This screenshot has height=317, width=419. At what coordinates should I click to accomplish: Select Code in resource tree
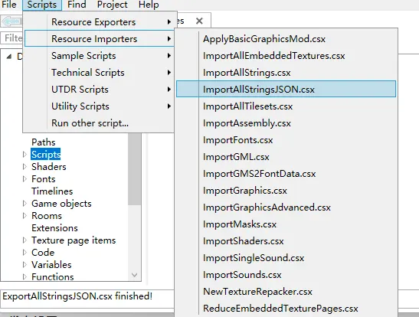tap(43, 253)
